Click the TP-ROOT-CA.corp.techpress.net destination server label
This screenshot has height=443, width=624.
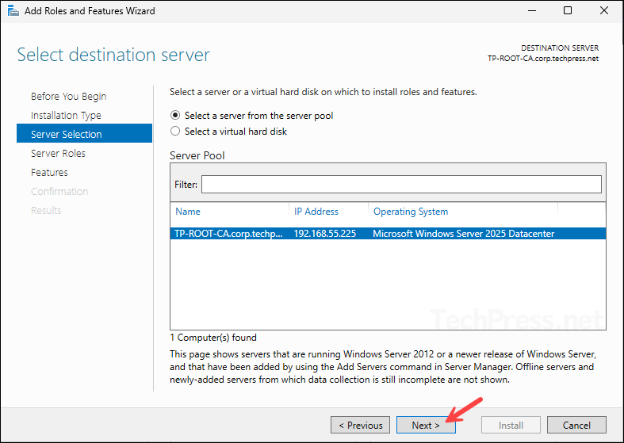[543, 59]
